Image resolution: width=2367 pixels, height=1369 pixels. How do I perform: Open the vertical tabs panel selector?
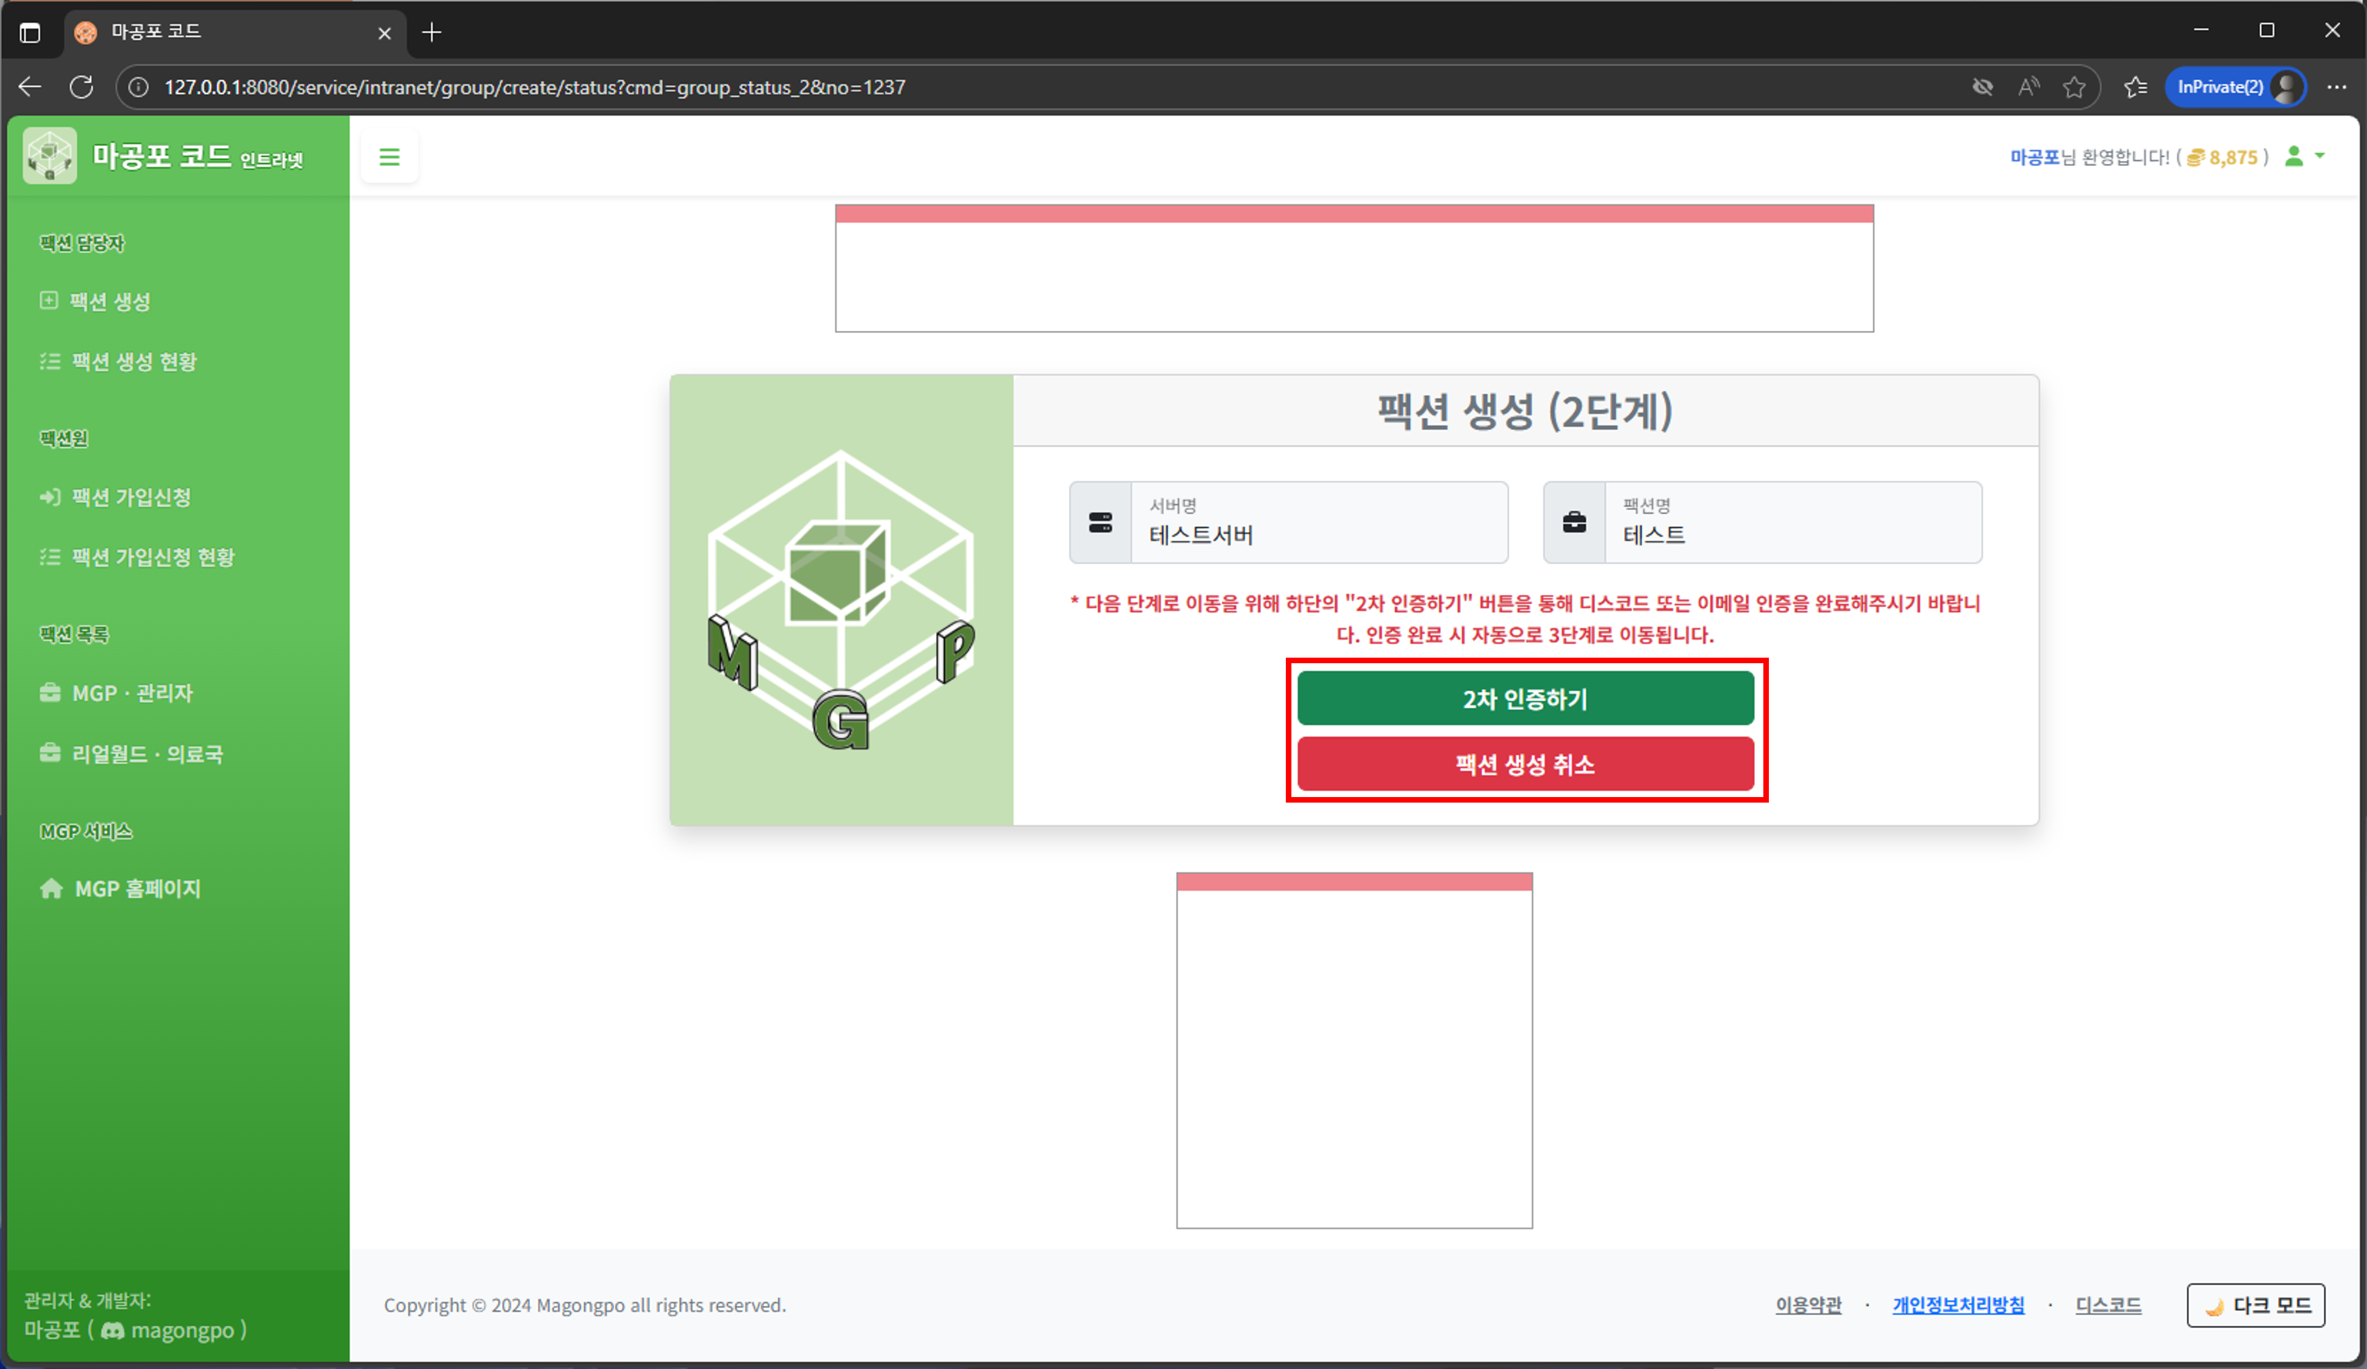click(30, 32)
